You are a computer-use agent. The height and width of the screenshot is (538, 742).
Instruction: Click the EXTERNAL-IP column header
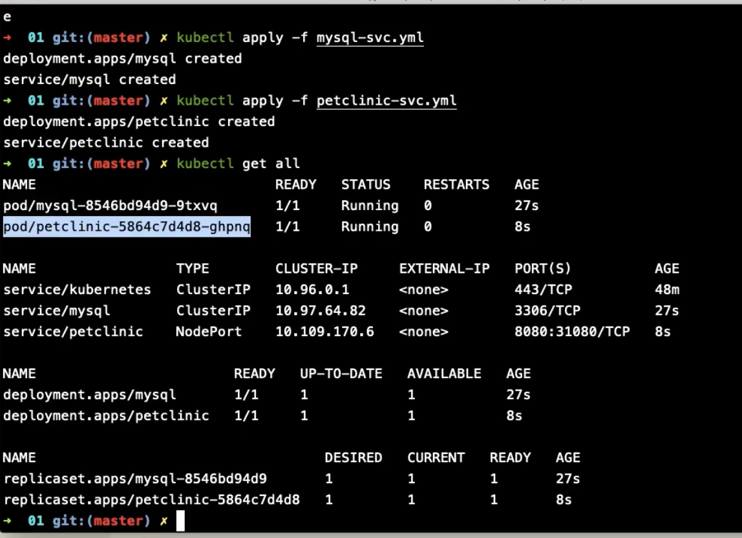click(444, 268)
